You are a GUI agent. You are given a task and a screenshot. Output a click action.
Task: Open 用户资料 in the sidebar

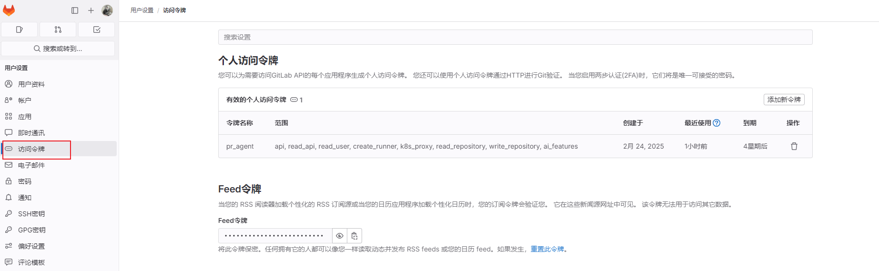tap(31, 84)
